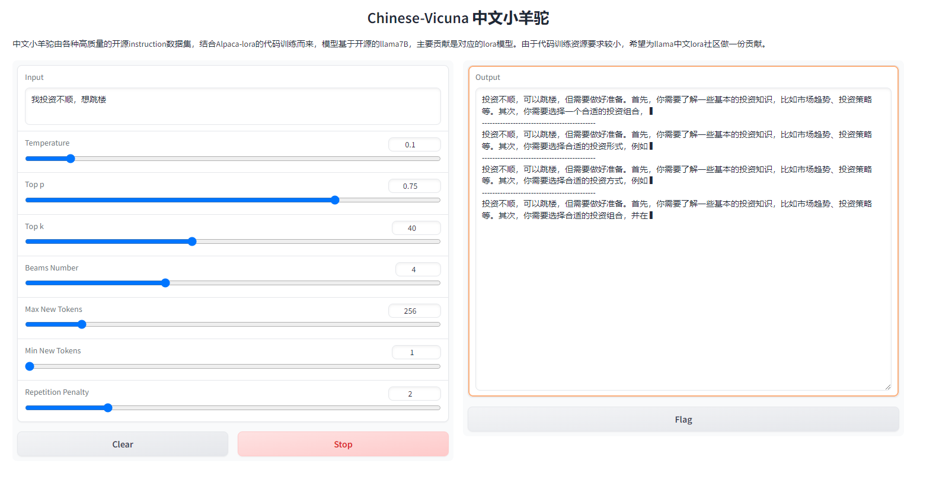
Task: Select the Repetition Penalty field 2
Action: [414, 394]
